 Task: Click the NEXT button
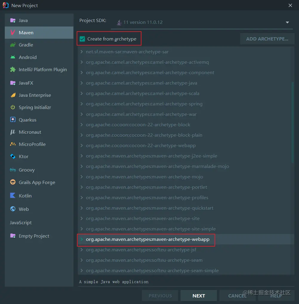pyautogui.click(x=198, y=296)
